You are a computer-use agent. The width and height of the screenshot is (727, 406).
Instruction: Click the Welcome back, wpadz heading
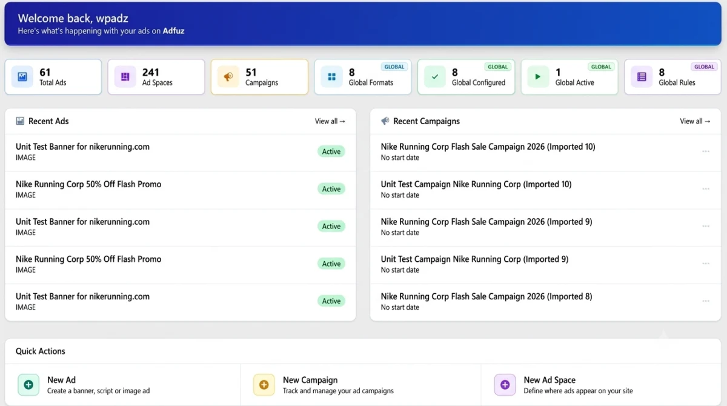[73, 18]
